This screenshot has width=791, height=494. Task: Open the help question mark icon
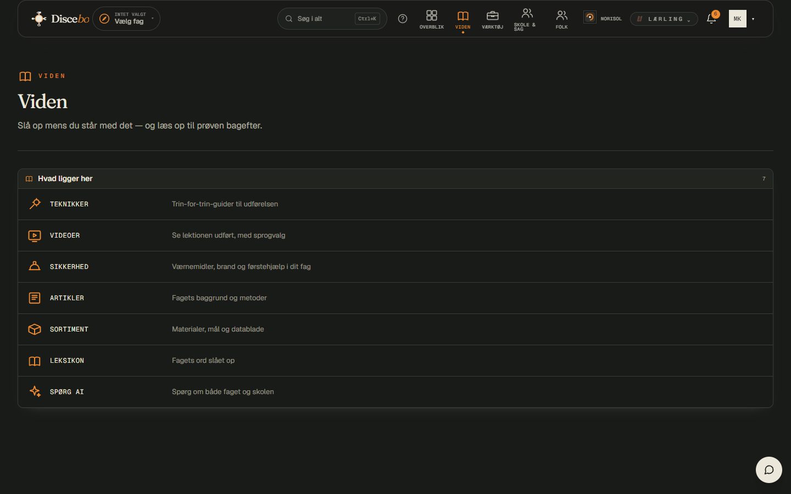pos(403,19)
